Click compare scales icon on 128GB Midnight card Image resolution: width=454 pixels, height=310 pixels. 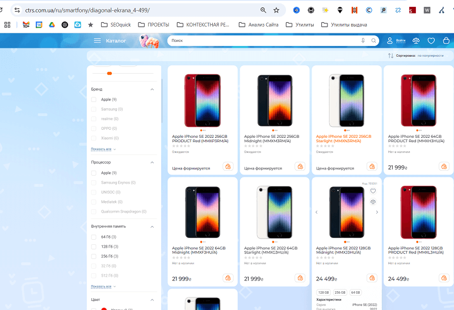tap(373, 202)
